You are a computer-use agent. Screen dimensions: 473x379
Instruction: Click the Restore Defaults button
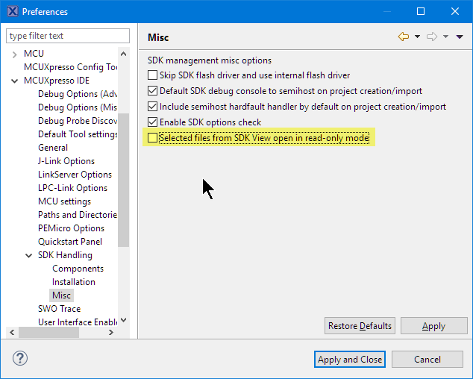coord(360,326)
